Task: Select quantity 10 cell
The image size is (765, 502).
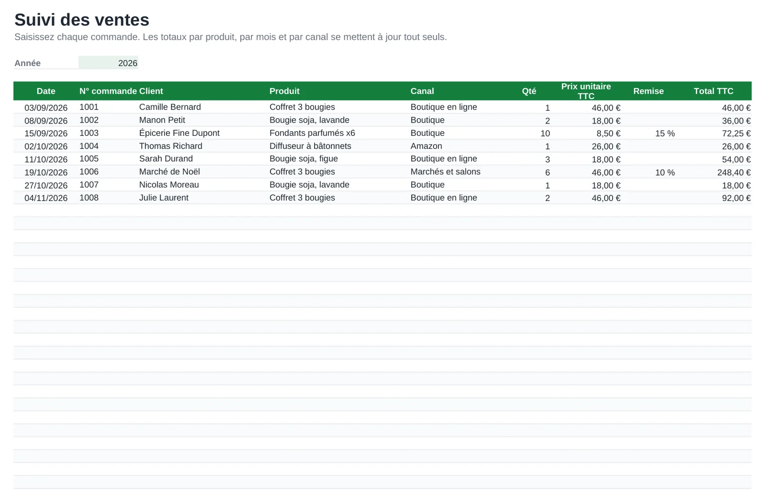Action: pyautogui.click(x=529, y=134)
